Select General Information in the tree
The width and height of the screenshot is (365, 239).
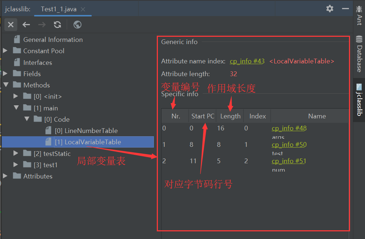pos(53,40)
